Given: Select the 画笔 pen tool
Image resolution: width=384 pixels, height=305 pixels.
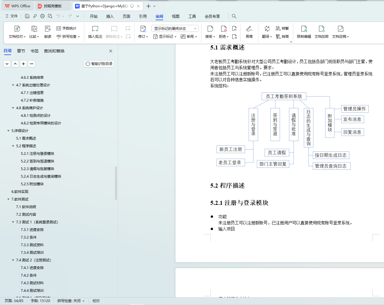Looking at the screenshot, I should (249, 32).
